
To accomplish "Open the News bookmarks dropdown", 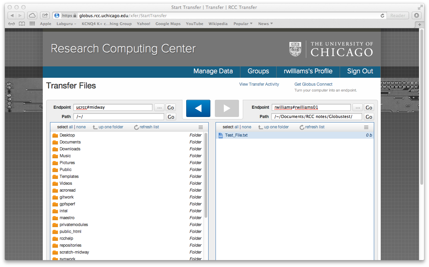I will [266, 24].
